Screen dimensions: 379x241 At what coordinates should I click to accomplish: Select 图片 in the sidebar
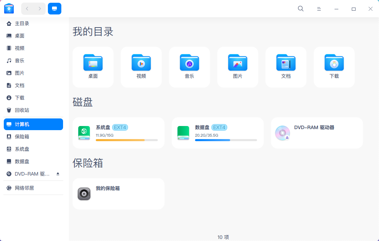(x=33, y=73)
